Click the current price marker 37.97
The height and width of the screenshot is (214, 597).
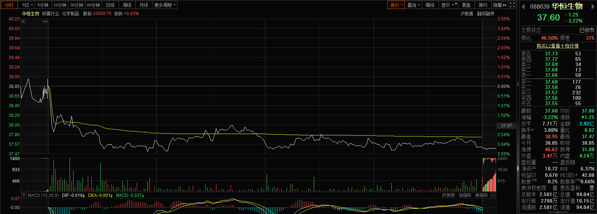pos(506,126)
